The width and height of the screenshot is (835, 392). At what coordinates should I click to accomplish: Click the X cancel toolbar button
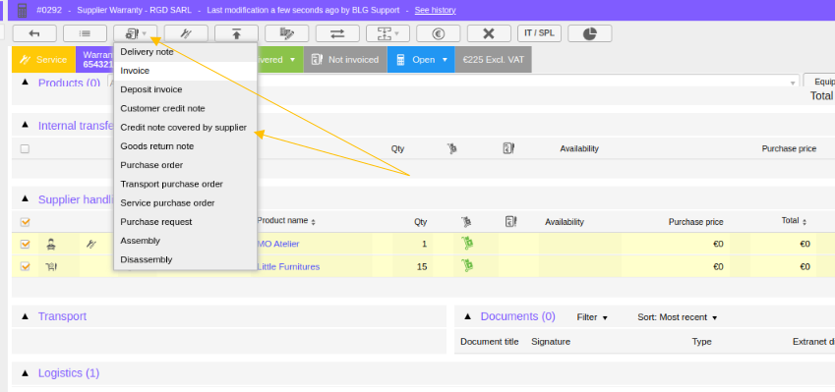(489, 33)
